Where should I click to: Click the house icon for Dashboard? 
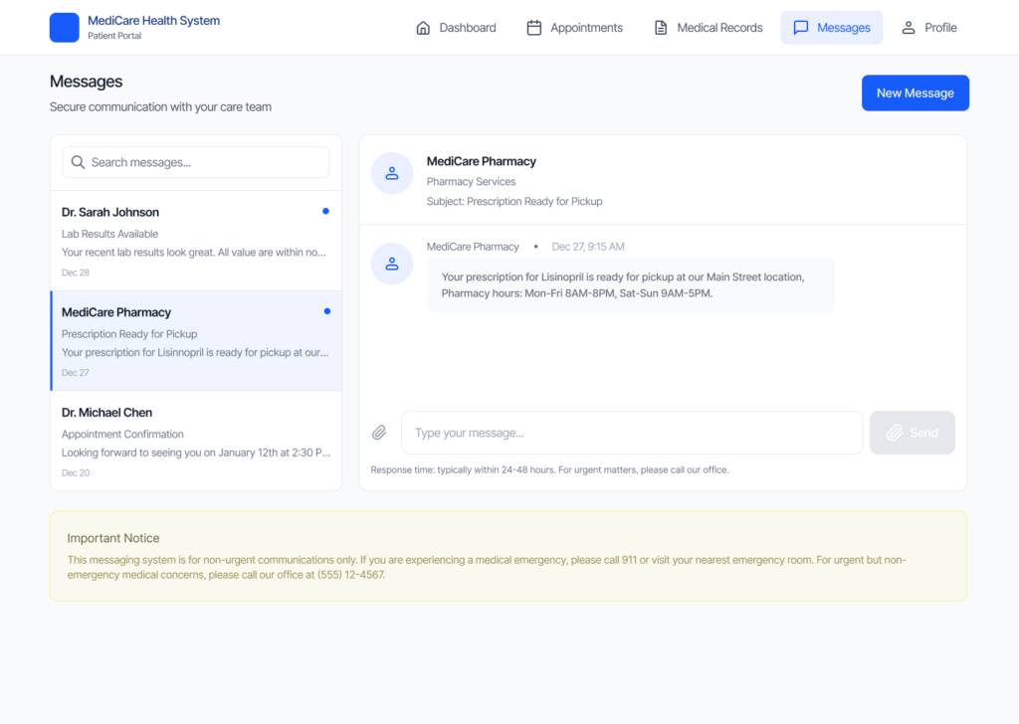pyautogui.click(x=423, y=28)
